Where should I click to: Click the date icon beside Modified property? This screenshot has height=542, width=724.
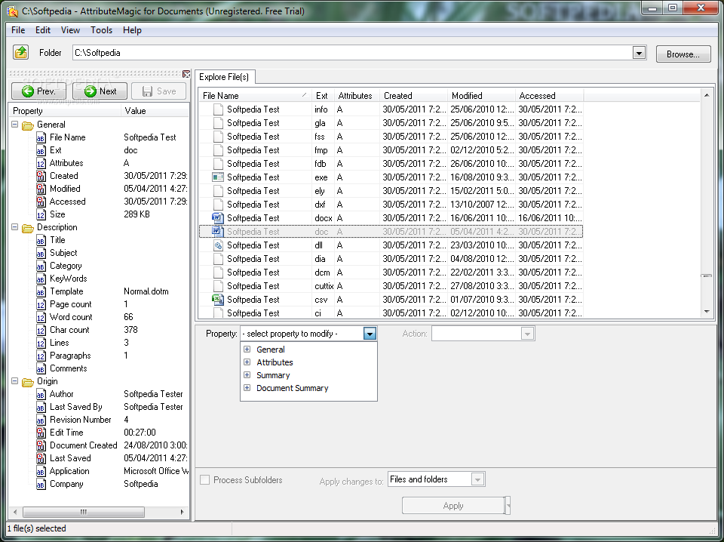(41, 189)
